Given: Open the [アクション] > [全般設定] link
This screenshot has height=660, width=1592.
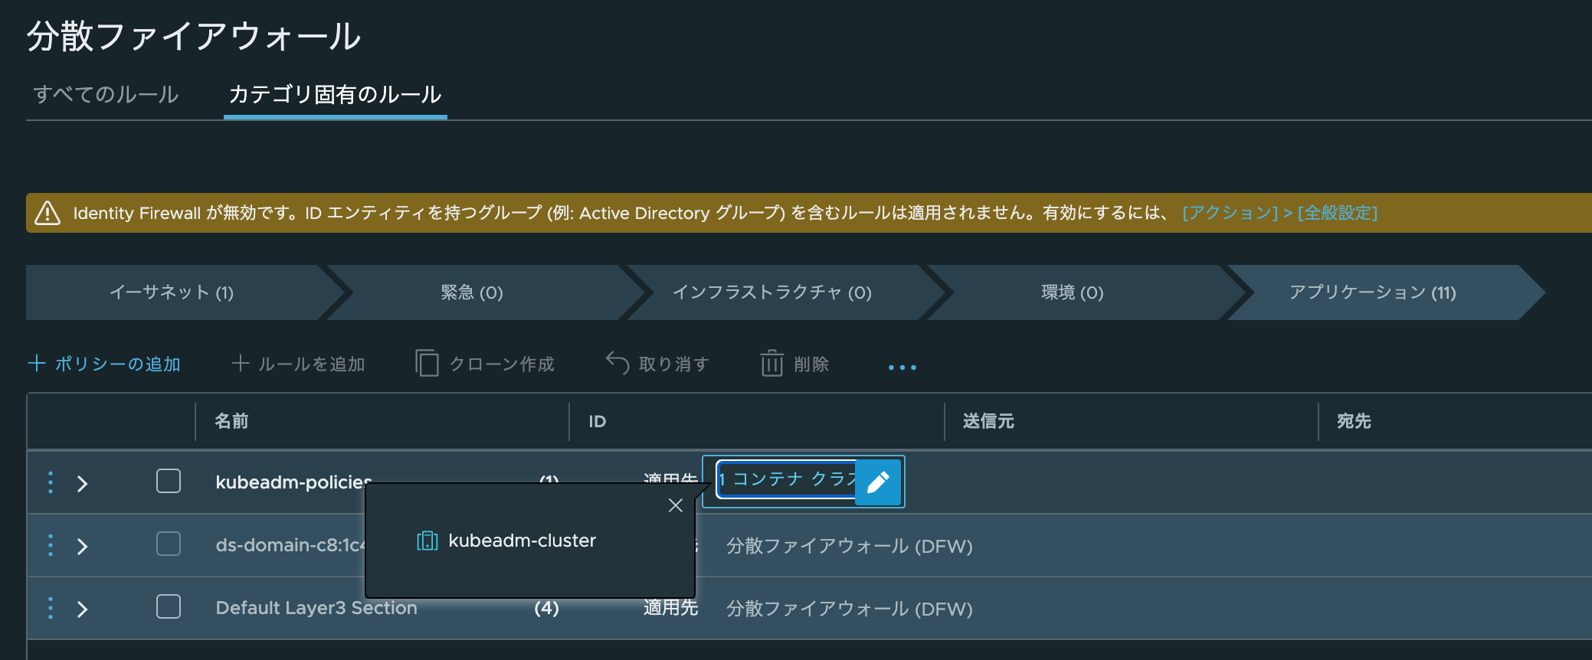Looking at the screenshot, I should point(1279,213).
